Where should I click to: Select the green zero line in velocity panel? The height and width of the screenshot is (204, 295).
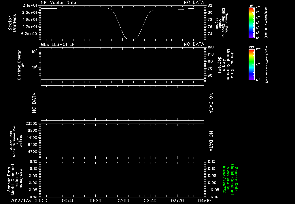(x=122, y=183)
